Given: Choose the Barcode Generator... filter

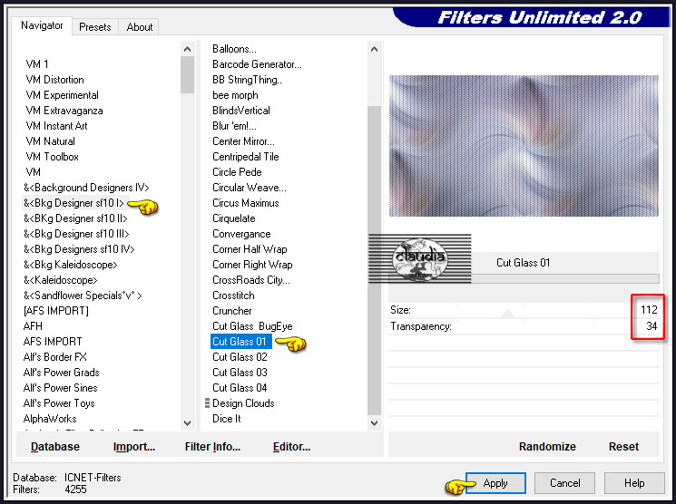Looking at the screenshot, I should [x=257, y=64].
